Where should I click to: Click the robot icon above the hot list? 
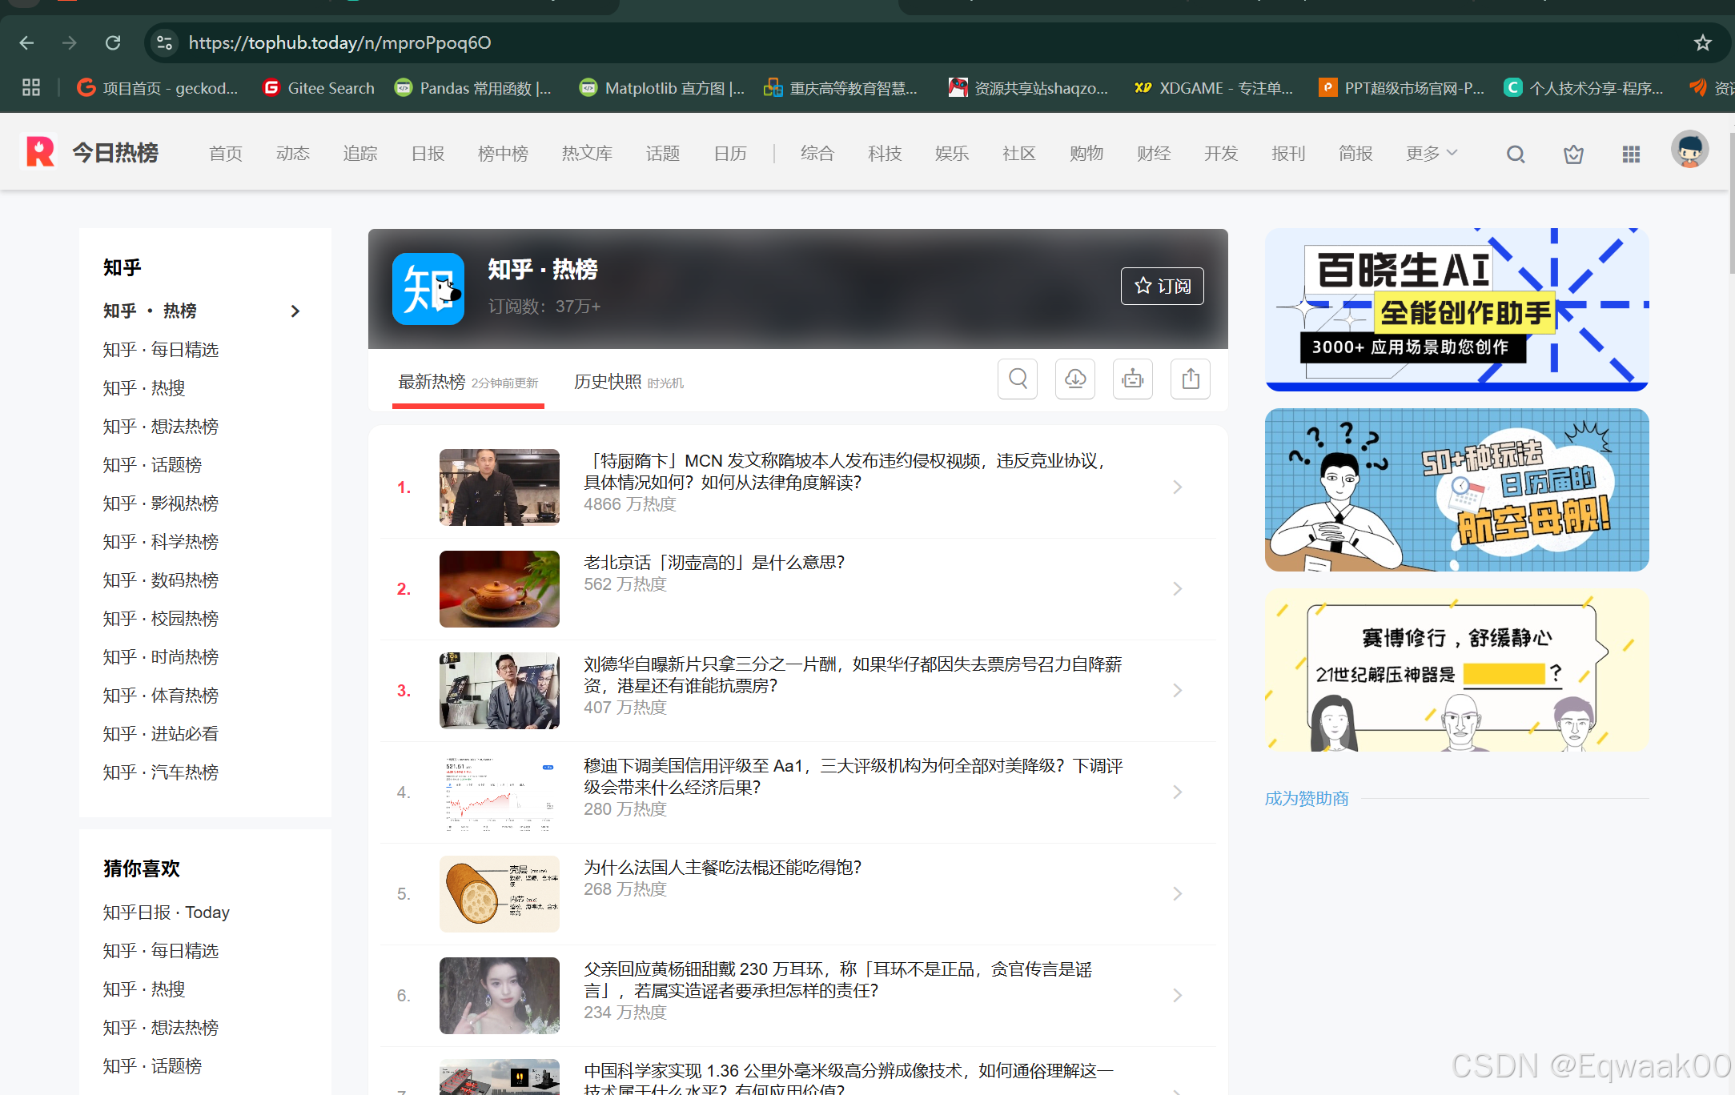click(x=1133, y=379)
